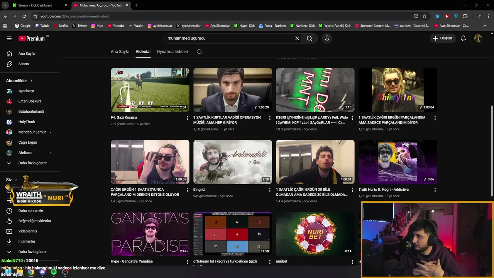Screen dimensions: 494x278
Task: Open the YouTube hamburger guide menu
Action: (x=9, y=38)
